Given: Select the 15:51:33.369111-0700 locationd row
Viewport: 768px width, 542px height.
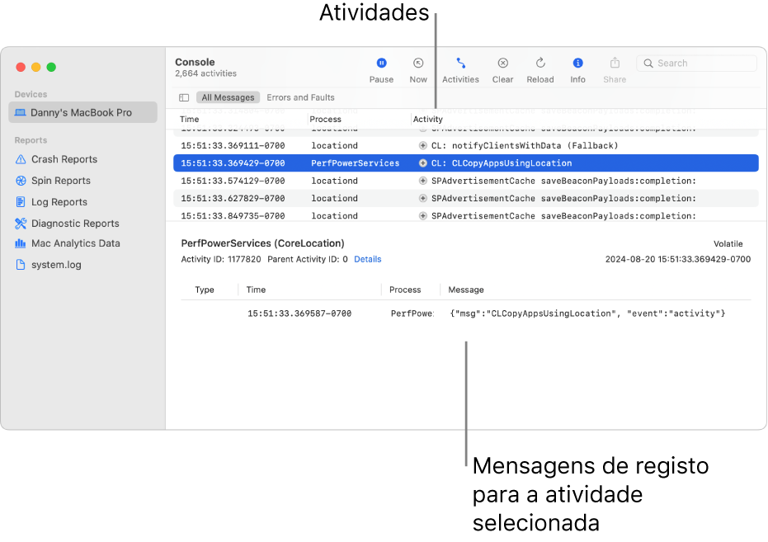Looking at the screenshot, I should [466, 145].
